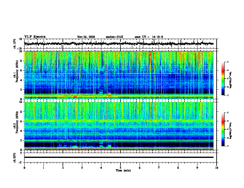Click time axis tick label "5"
Screen dimensions: 244x188
point(120,168)
